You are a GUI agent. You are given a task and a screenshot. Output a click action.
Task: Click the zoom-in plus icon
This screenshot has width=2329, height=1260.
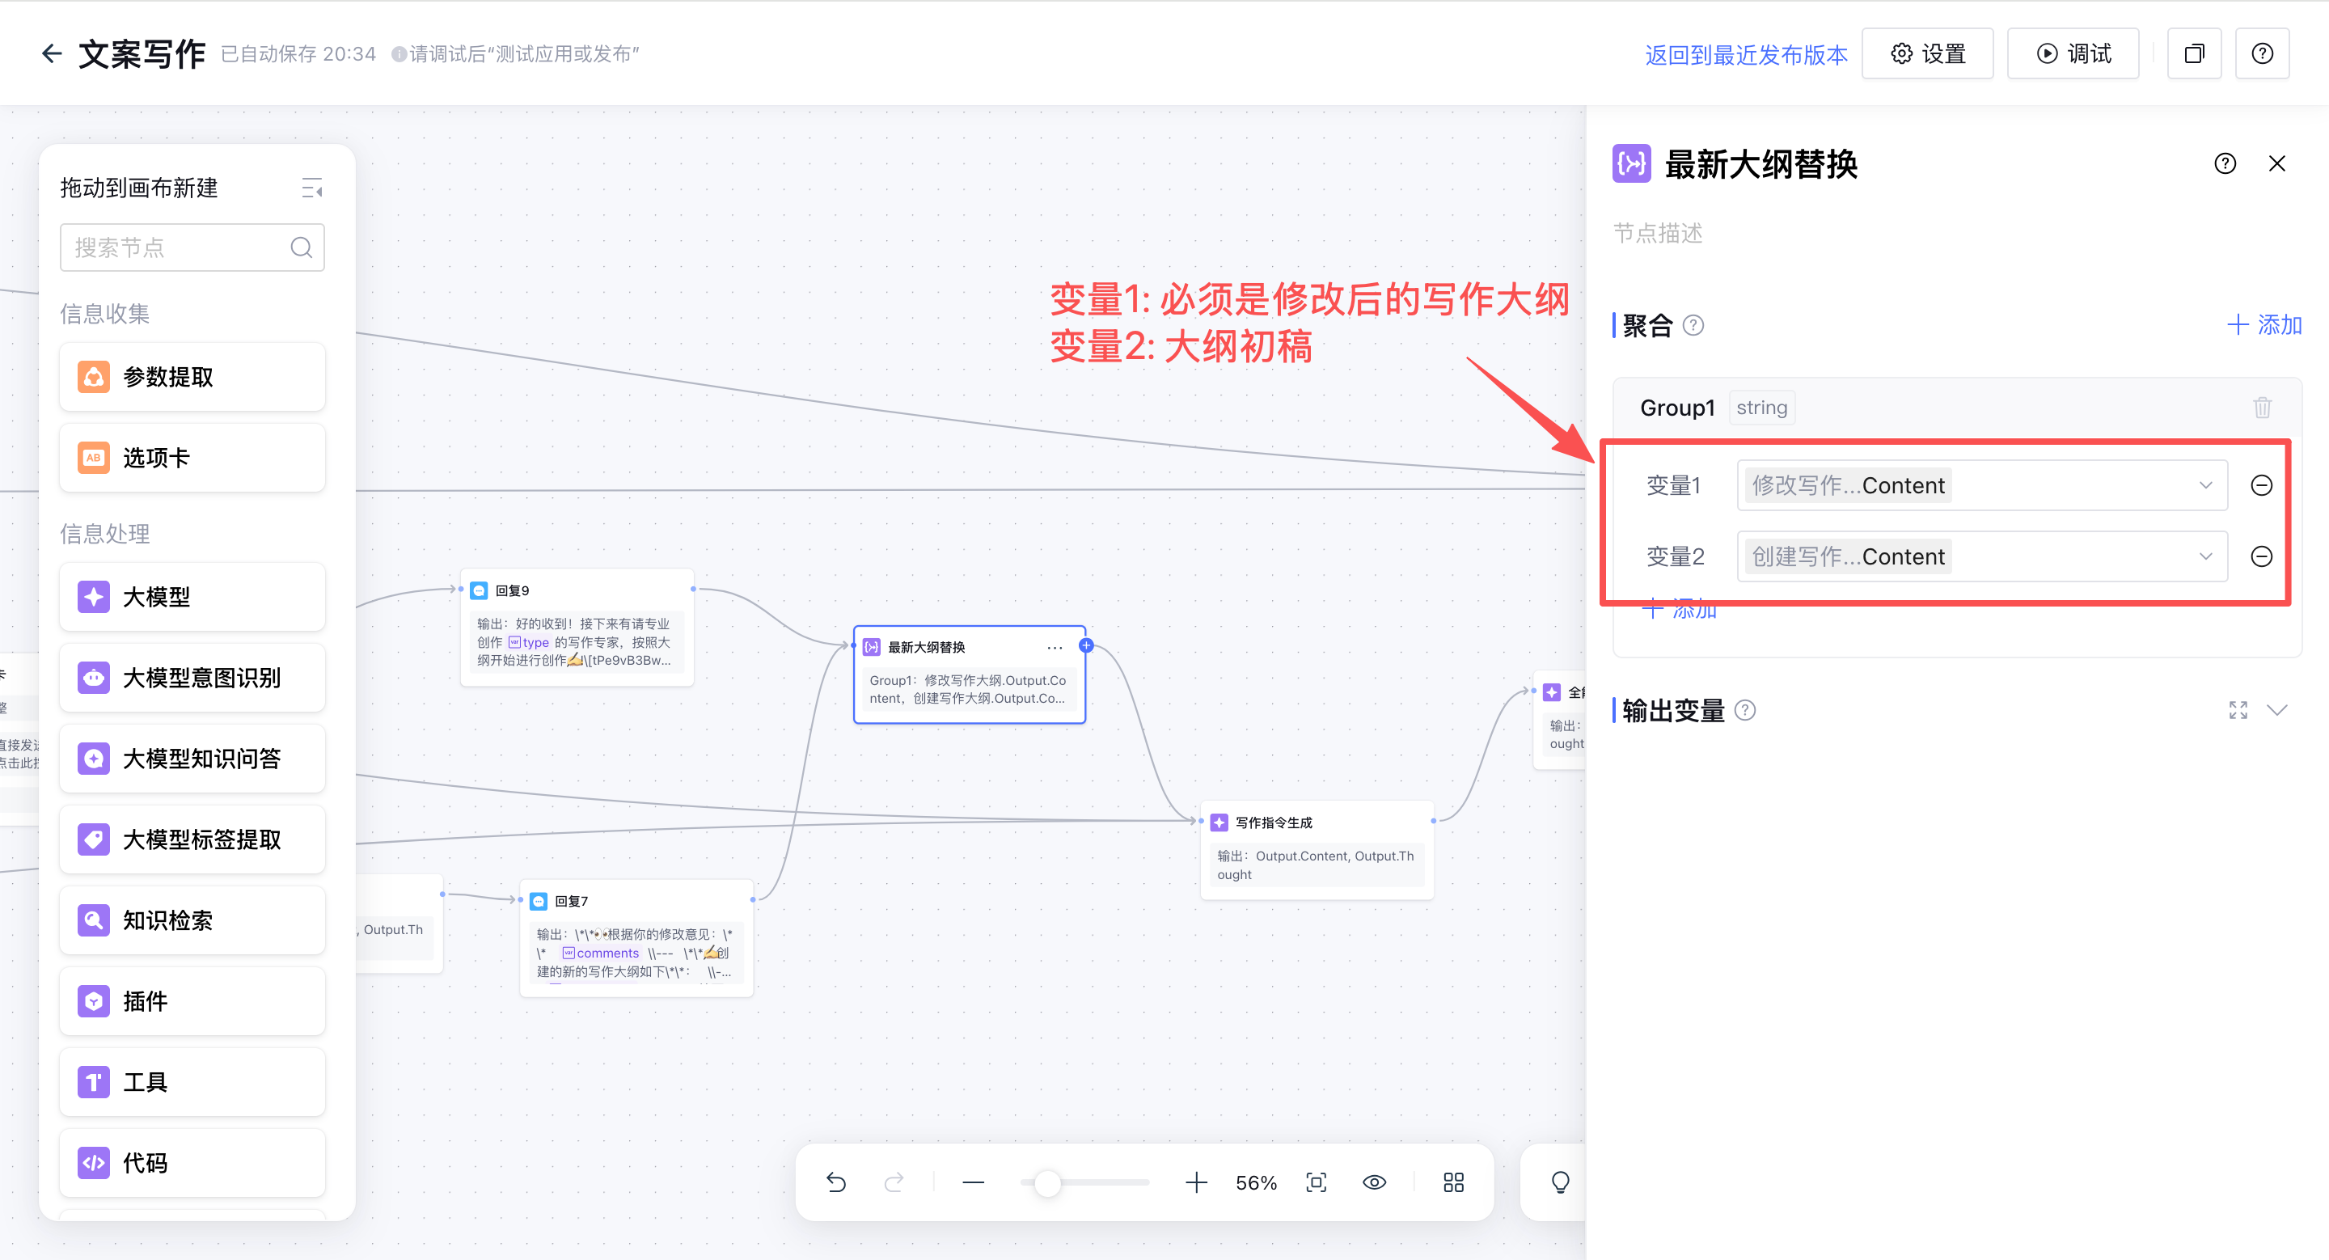[x=1195, y=1182]
